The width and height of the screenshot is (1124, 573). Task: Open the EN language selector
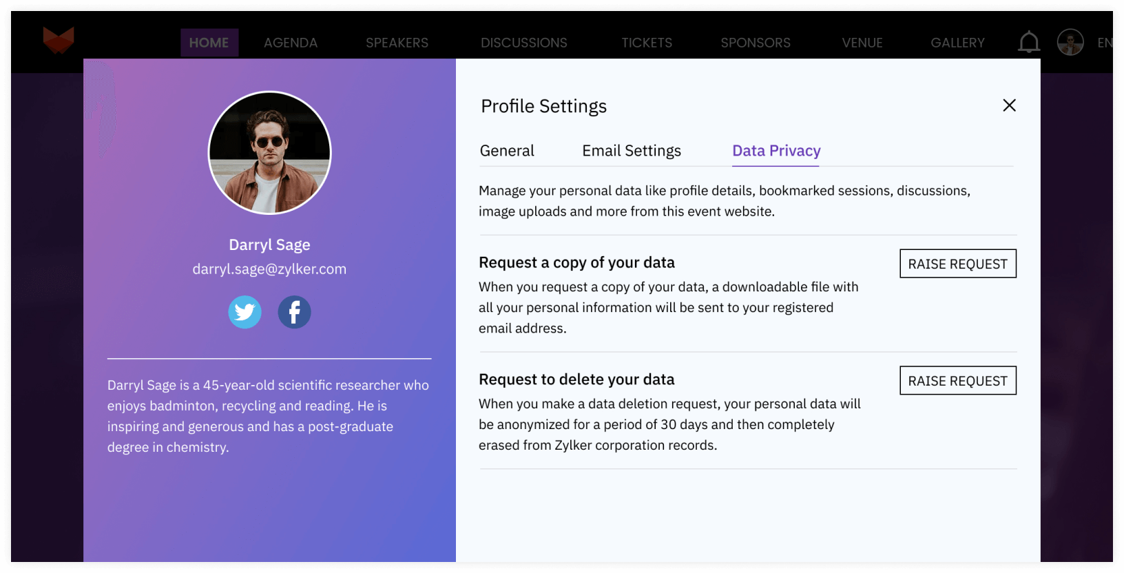click(1105, 42)
